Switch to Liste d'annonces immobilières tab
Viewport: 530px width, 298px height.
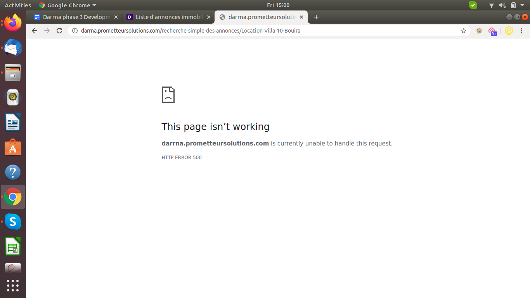click(169, 17)
